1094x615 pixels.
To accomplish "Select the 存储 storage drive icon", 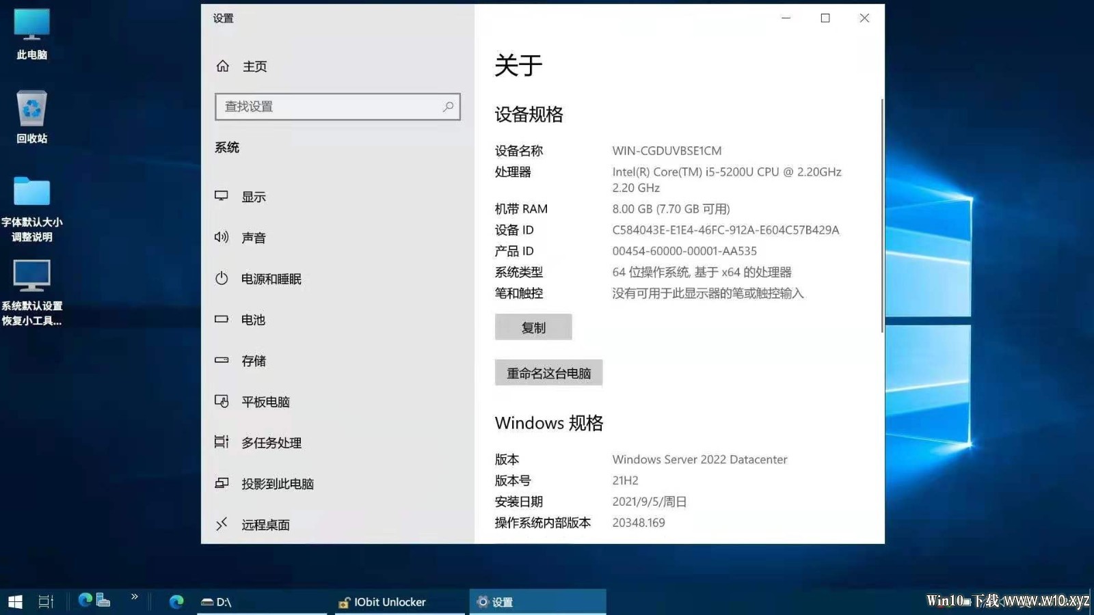I will 222,360.
